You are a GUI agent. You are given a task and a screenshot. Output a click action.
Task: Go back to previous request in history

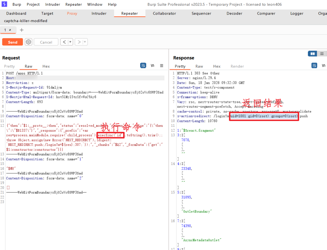click(x=64, y=42)
